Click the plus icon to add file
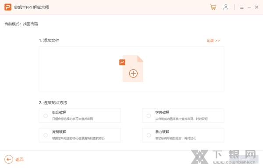This screenshot has width=263, height=168. 133,73
